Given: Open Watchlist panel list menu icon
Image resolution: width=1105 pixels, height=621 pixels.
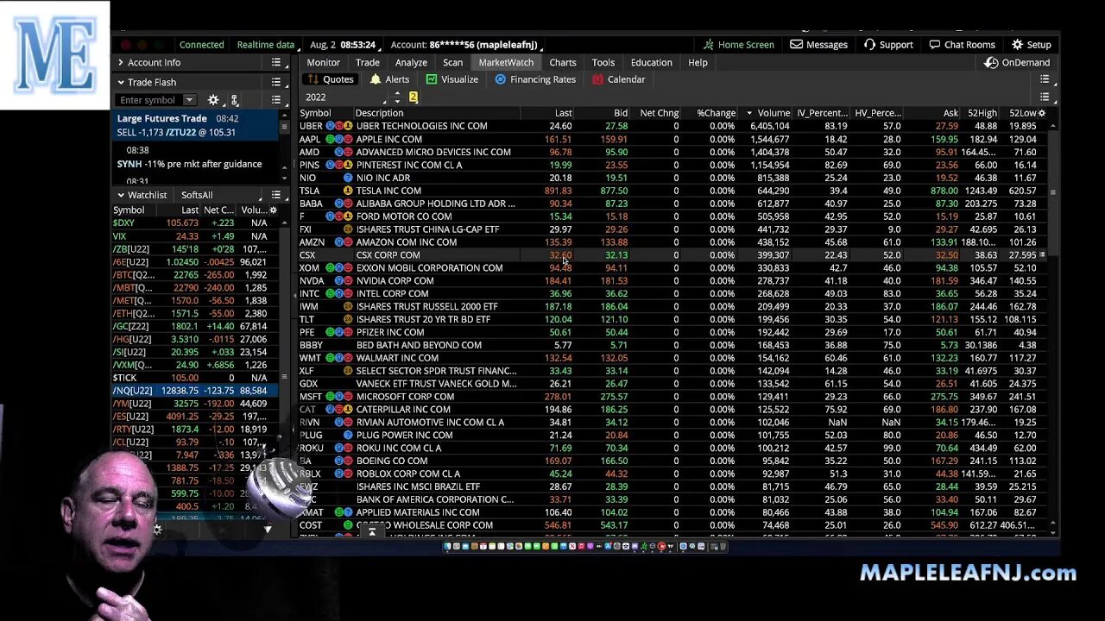Looking at the screenshot, I should point(276,195).
